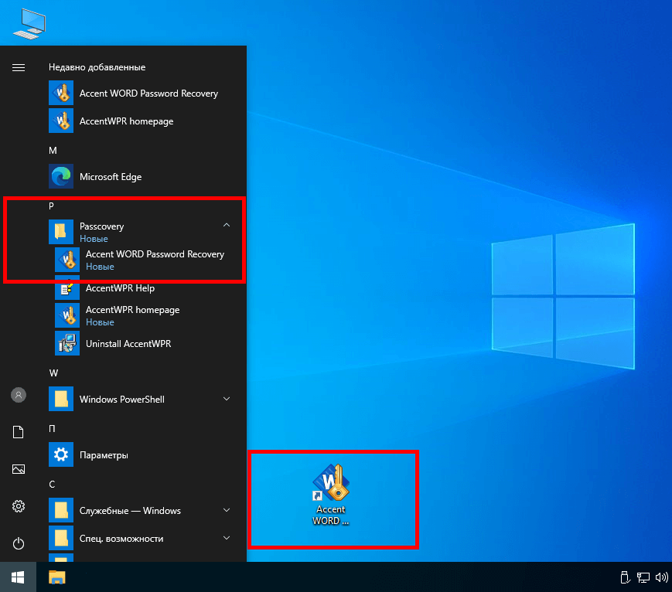Click the Power icon in Start sidebar
Image resolution: width=672 pixels, height=592 pixels.
19,543
